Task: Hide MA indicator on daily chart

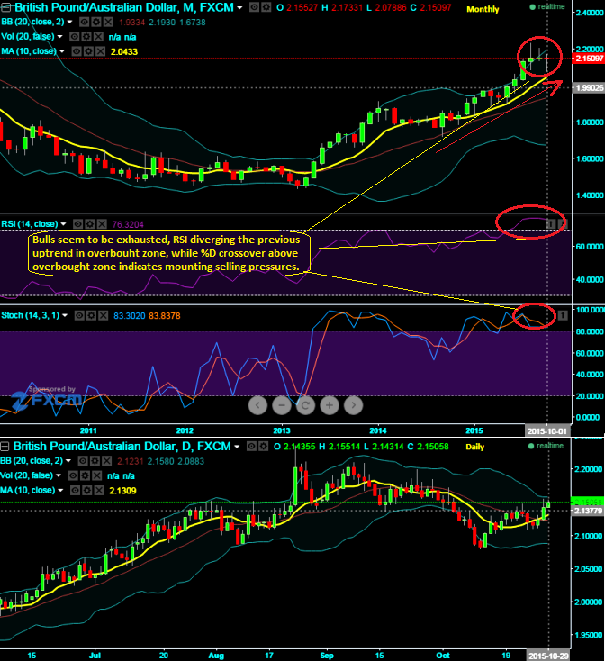Action: [x=75, y=490]
